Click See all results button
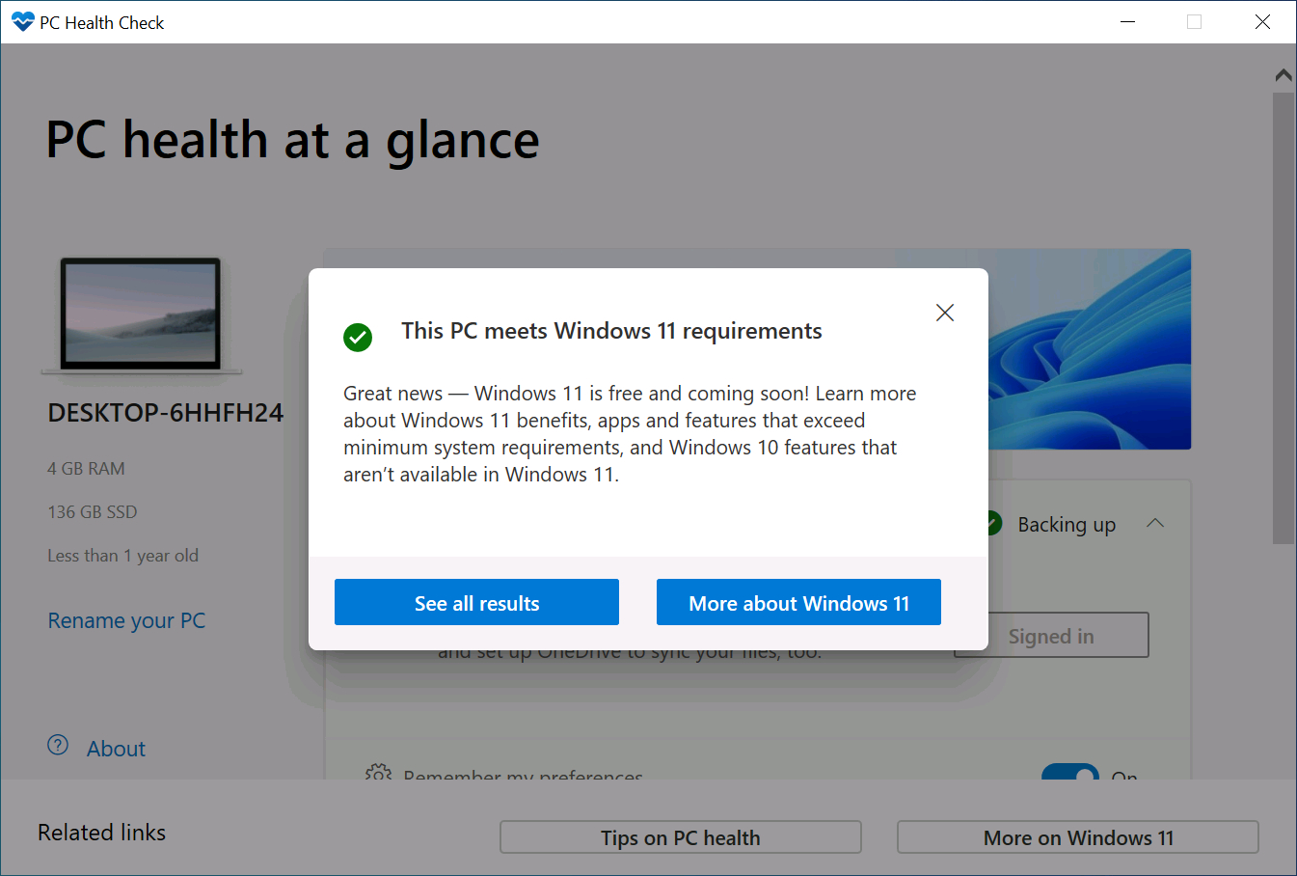 (x=476, y=602)
